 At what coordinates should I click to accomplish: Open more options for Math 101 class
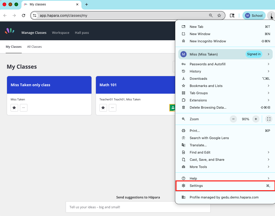tap(112, 108)
